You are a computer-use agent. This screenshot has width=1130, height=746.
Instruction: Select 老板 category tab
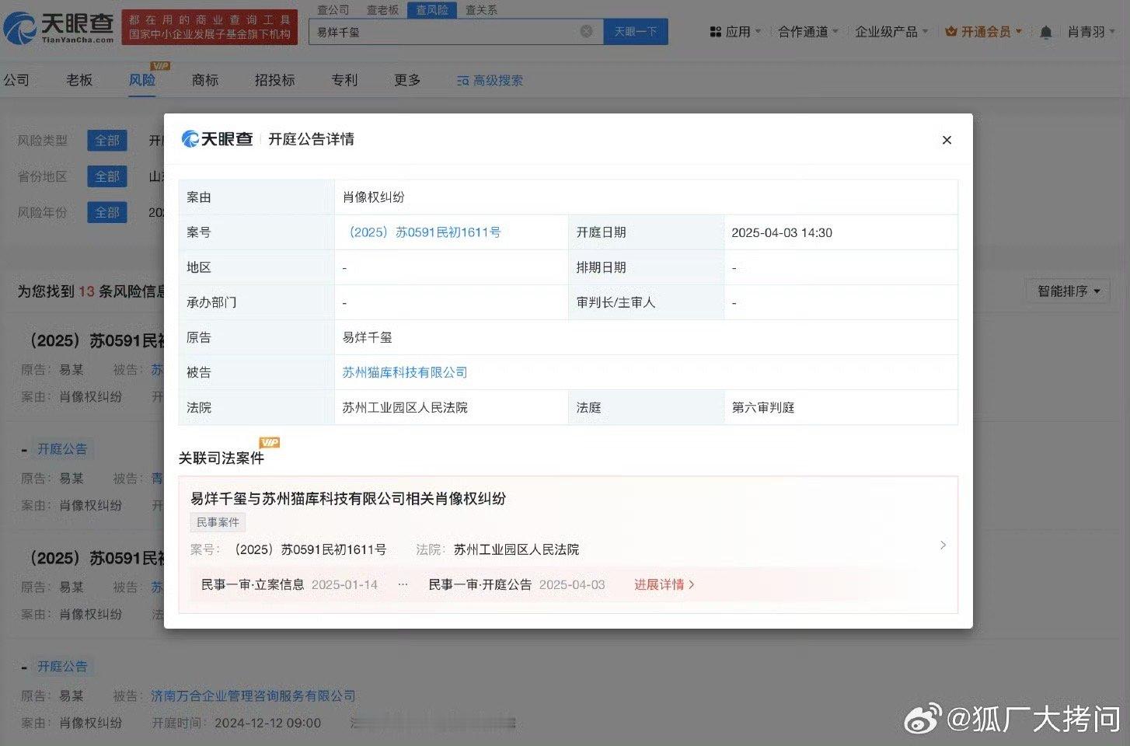pyautogui.click(x=79, y=80)
